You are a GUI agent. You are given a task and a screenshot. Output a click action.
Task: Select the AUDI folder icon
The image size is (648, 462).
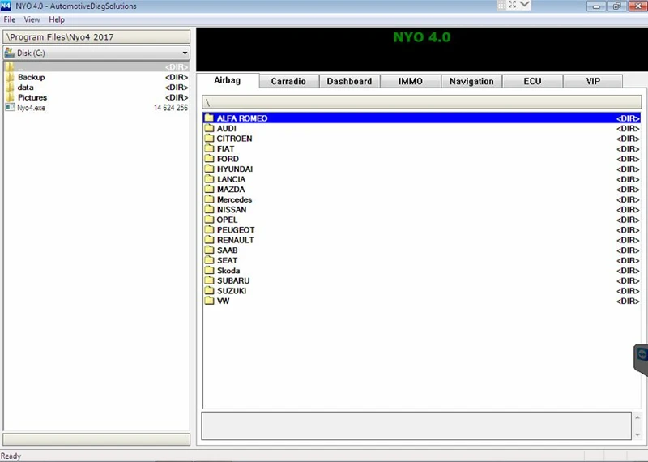coord(209,128)
